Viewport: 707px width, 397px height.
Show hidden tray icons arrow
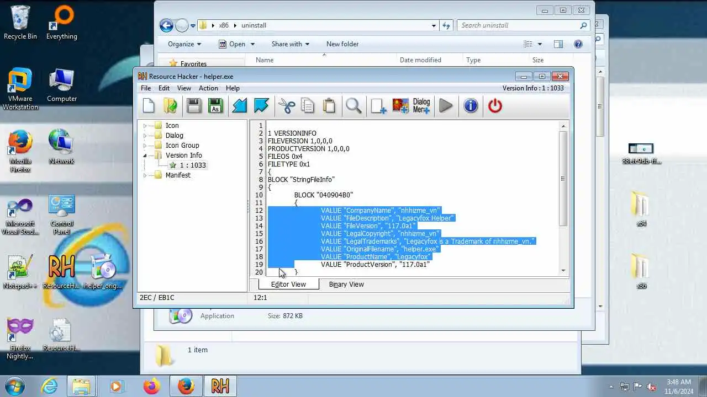click(611, 387)
